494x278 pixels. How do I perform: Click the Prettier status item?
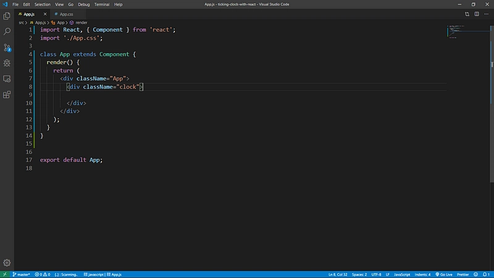click(x=463, y=274)
